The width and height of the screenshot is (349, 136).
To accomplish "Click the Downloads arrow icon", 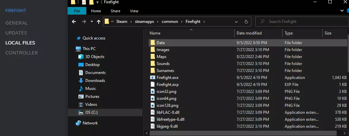I will point(81,81).
